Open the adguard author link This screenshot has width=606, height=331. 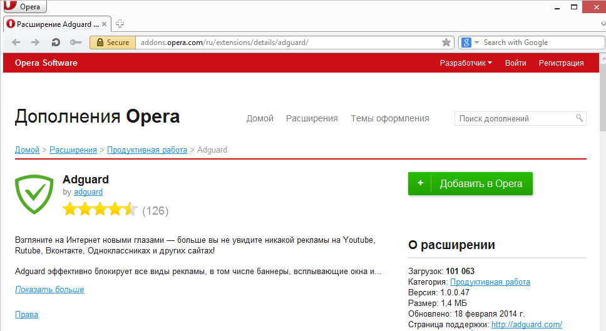tap(88, 192)
